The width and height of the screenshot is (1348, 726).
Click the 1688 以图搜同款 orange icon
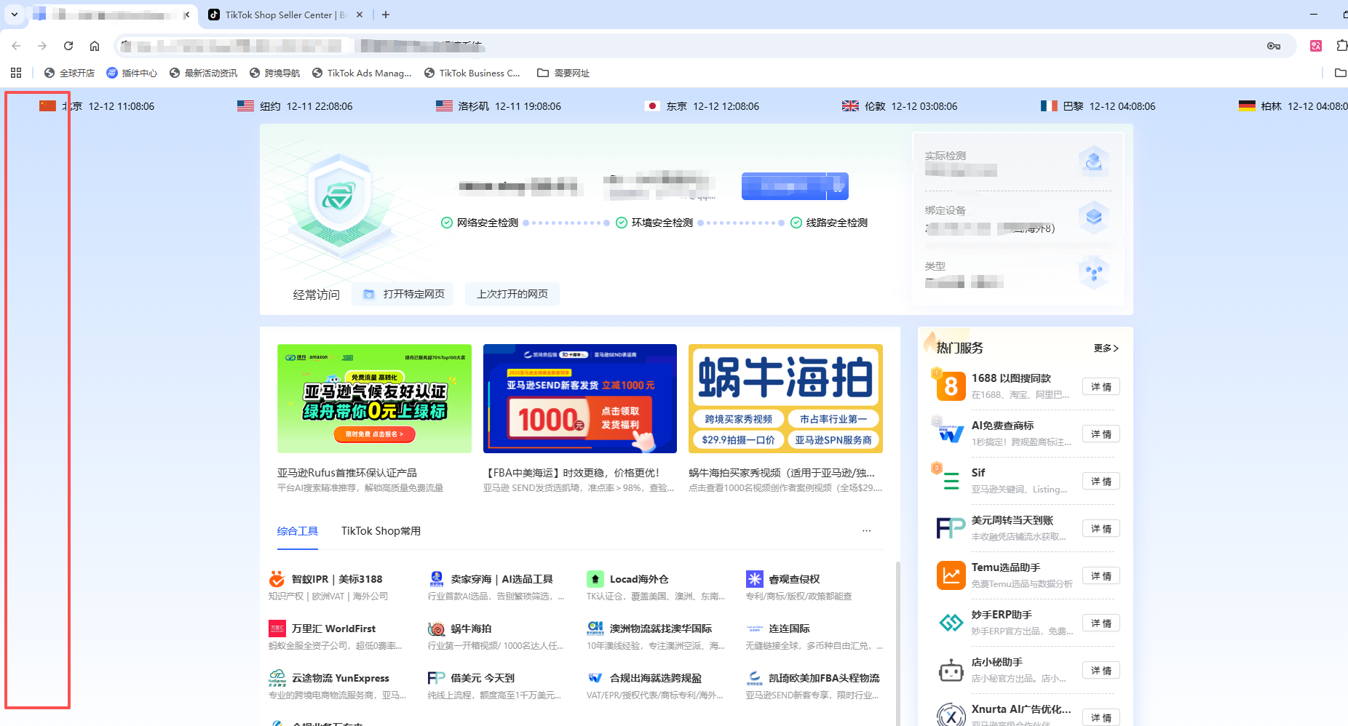[x=951, y=386]
